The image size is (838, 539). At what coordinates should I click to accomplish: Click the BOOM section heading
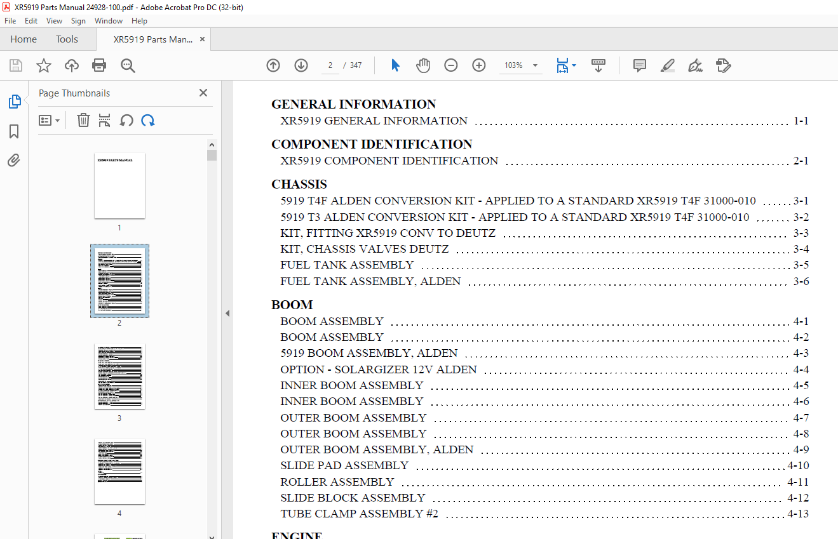pyautogui.click(x=292, y=305)
